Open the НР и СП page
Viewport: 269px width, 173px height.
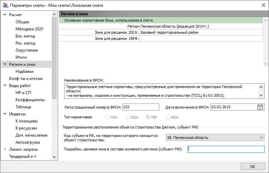[23, 93]
